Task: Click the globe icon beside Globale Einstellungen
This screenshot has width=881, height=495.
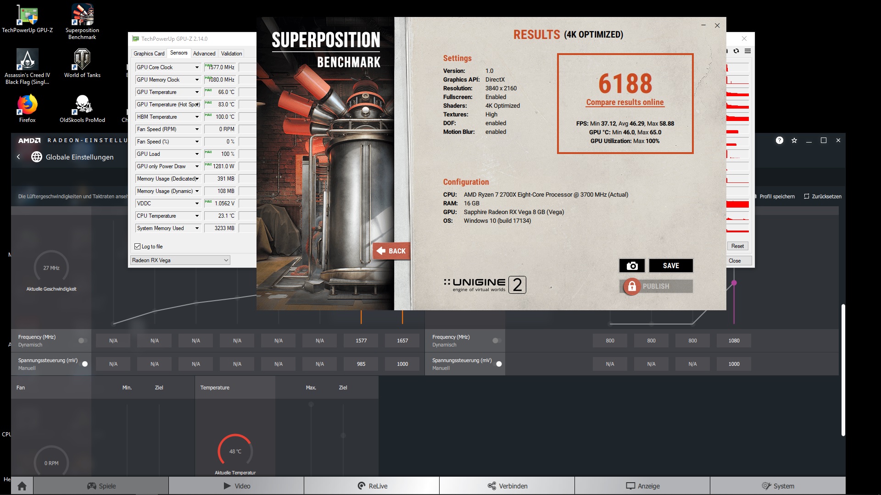Action: pyautogui.click(x=37, y=157)
